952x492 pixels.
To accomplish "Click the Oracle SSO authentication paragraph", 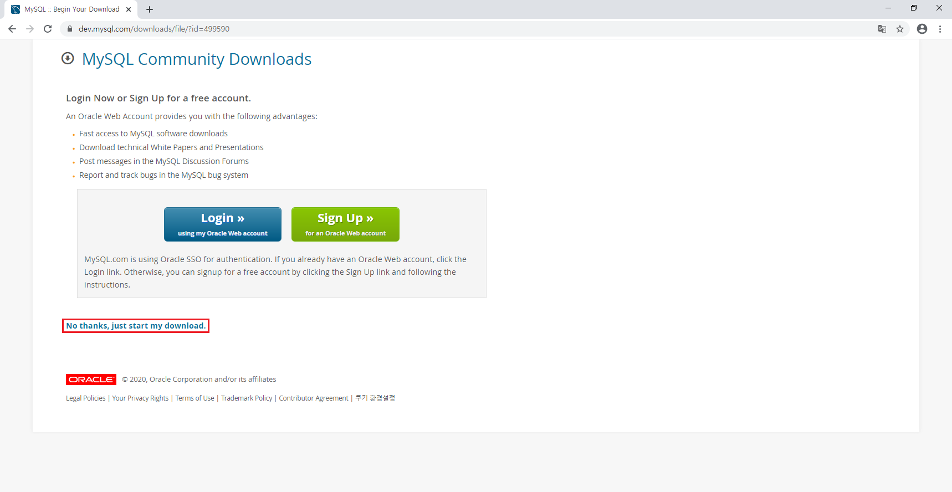I will click(x=275, y=272).
